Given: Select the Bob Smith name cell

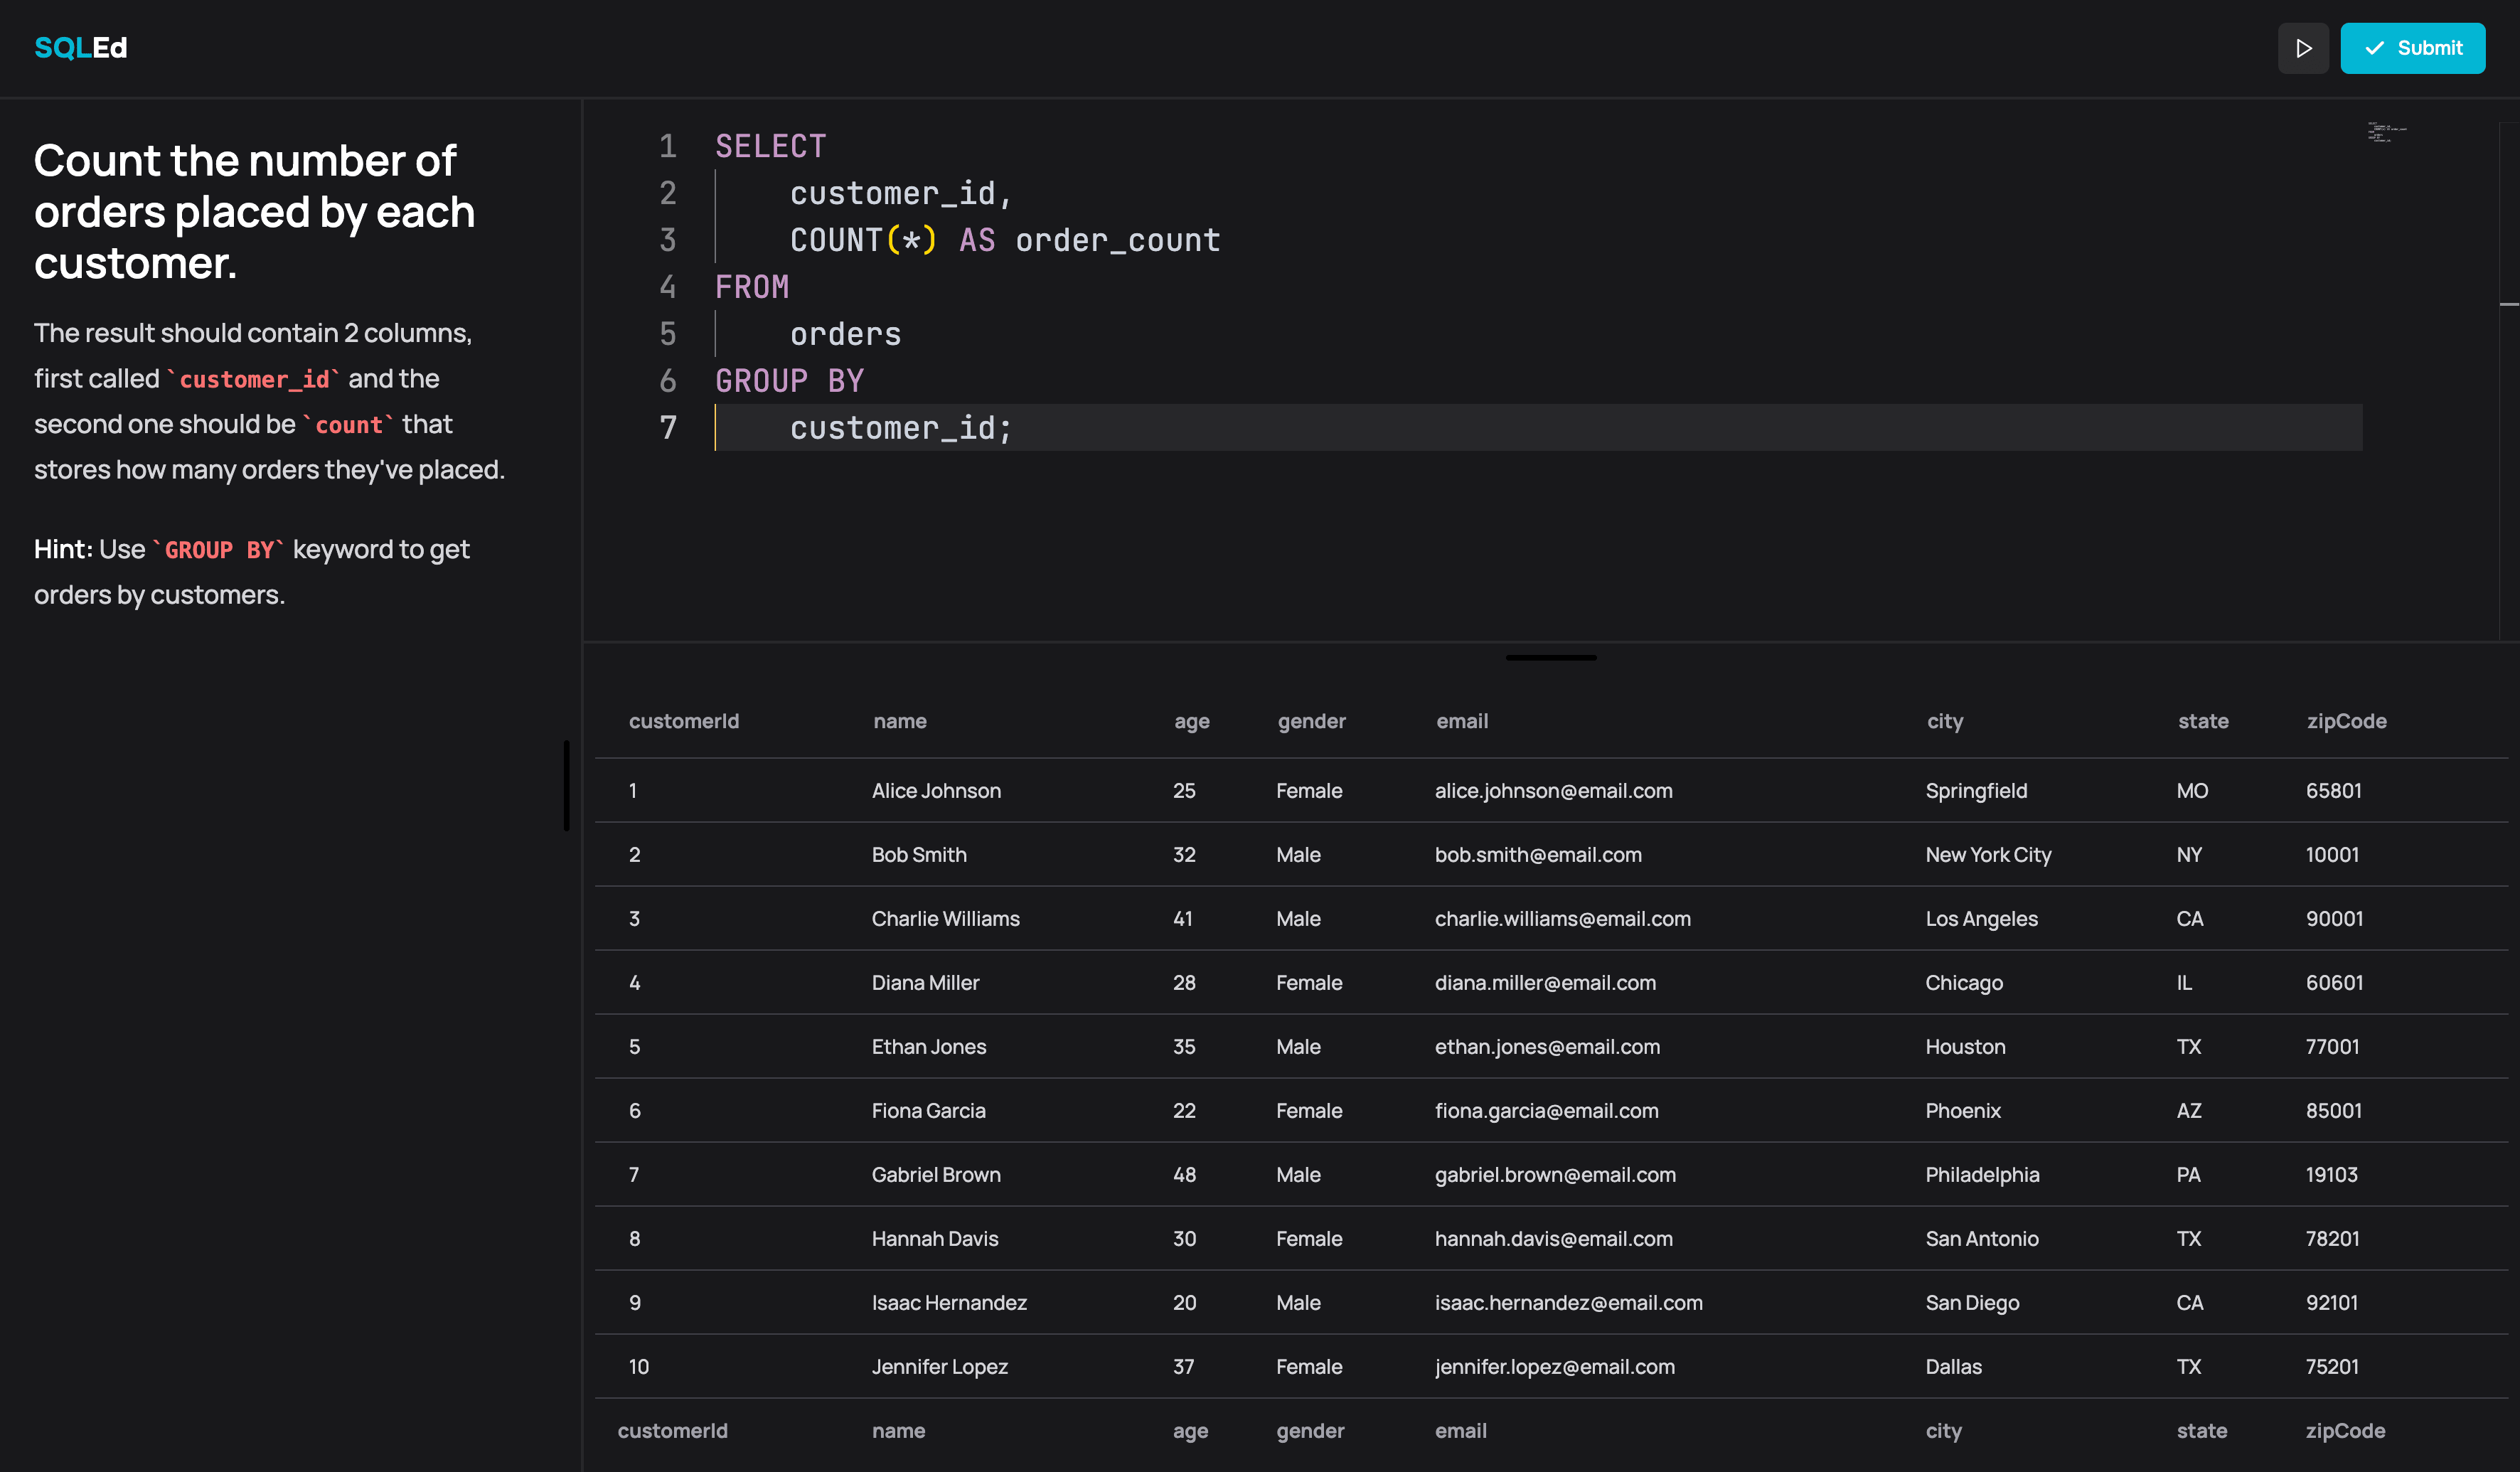Looking at the screenshot, I should tap(919, 855).
